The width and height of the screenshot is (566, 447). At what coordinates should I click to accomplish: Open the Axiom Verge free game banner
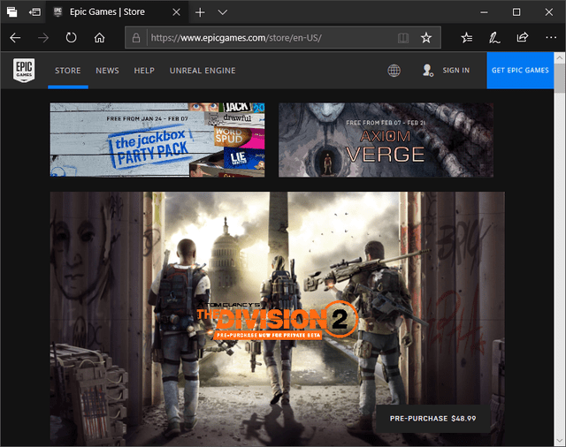[386, 140]
